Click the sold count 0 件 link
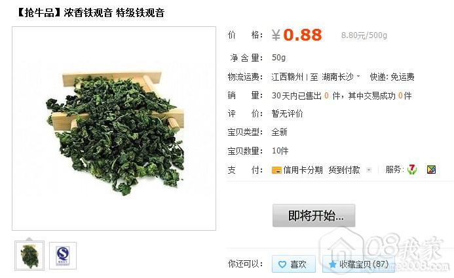 pos(332,96)
